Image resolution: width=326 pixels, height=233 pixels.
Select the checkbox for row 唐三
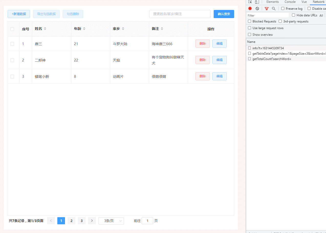pos(12,44)
